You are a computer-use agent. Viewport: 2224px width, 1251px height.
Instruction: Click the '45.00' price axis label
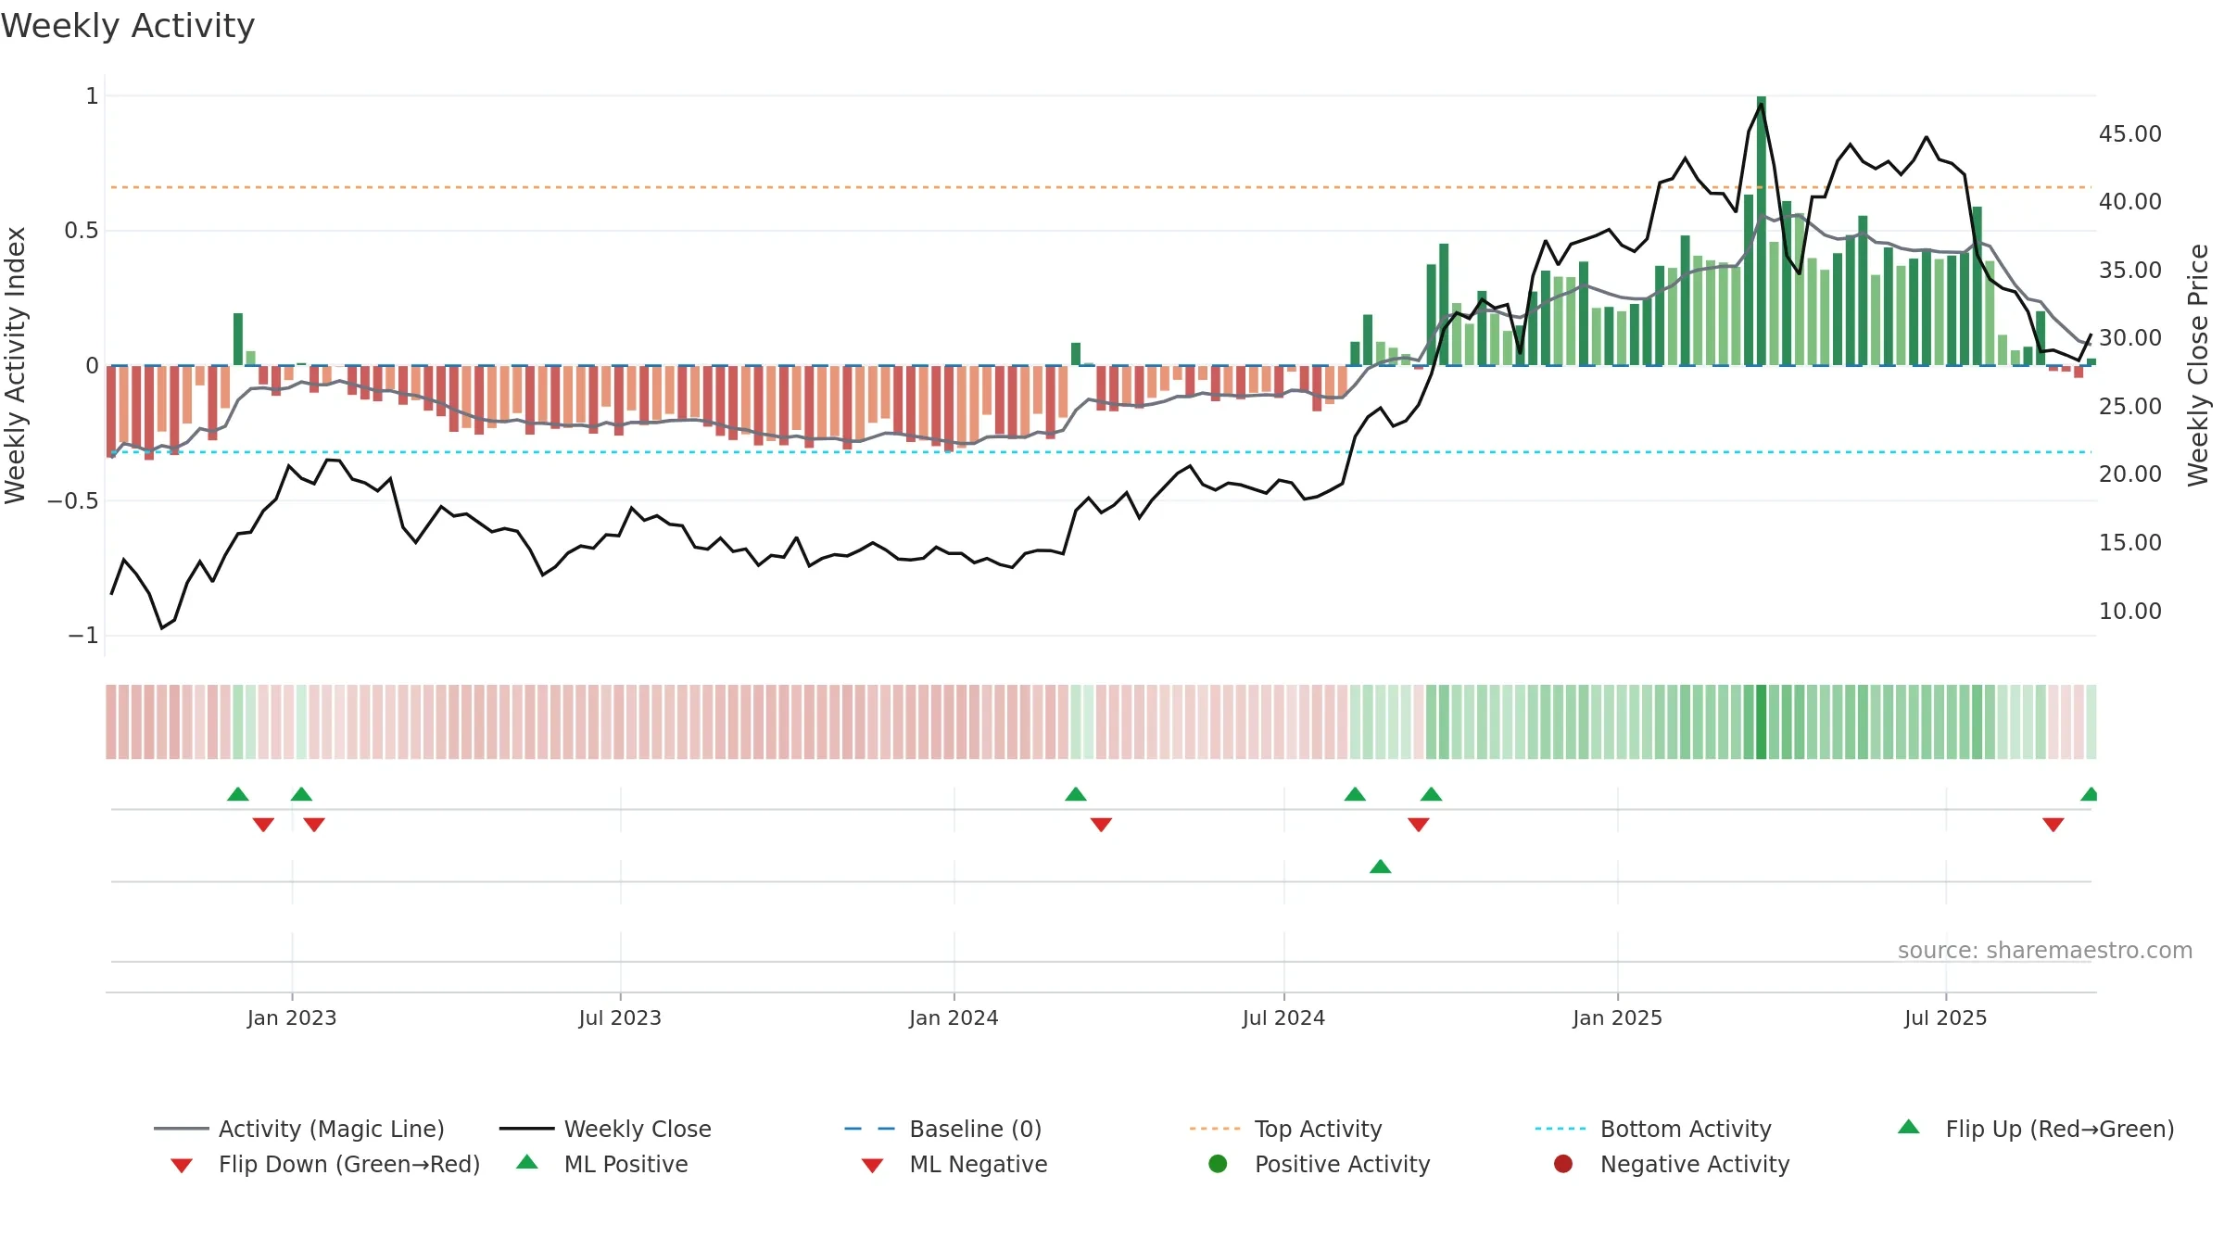[x=2130, y=133]
